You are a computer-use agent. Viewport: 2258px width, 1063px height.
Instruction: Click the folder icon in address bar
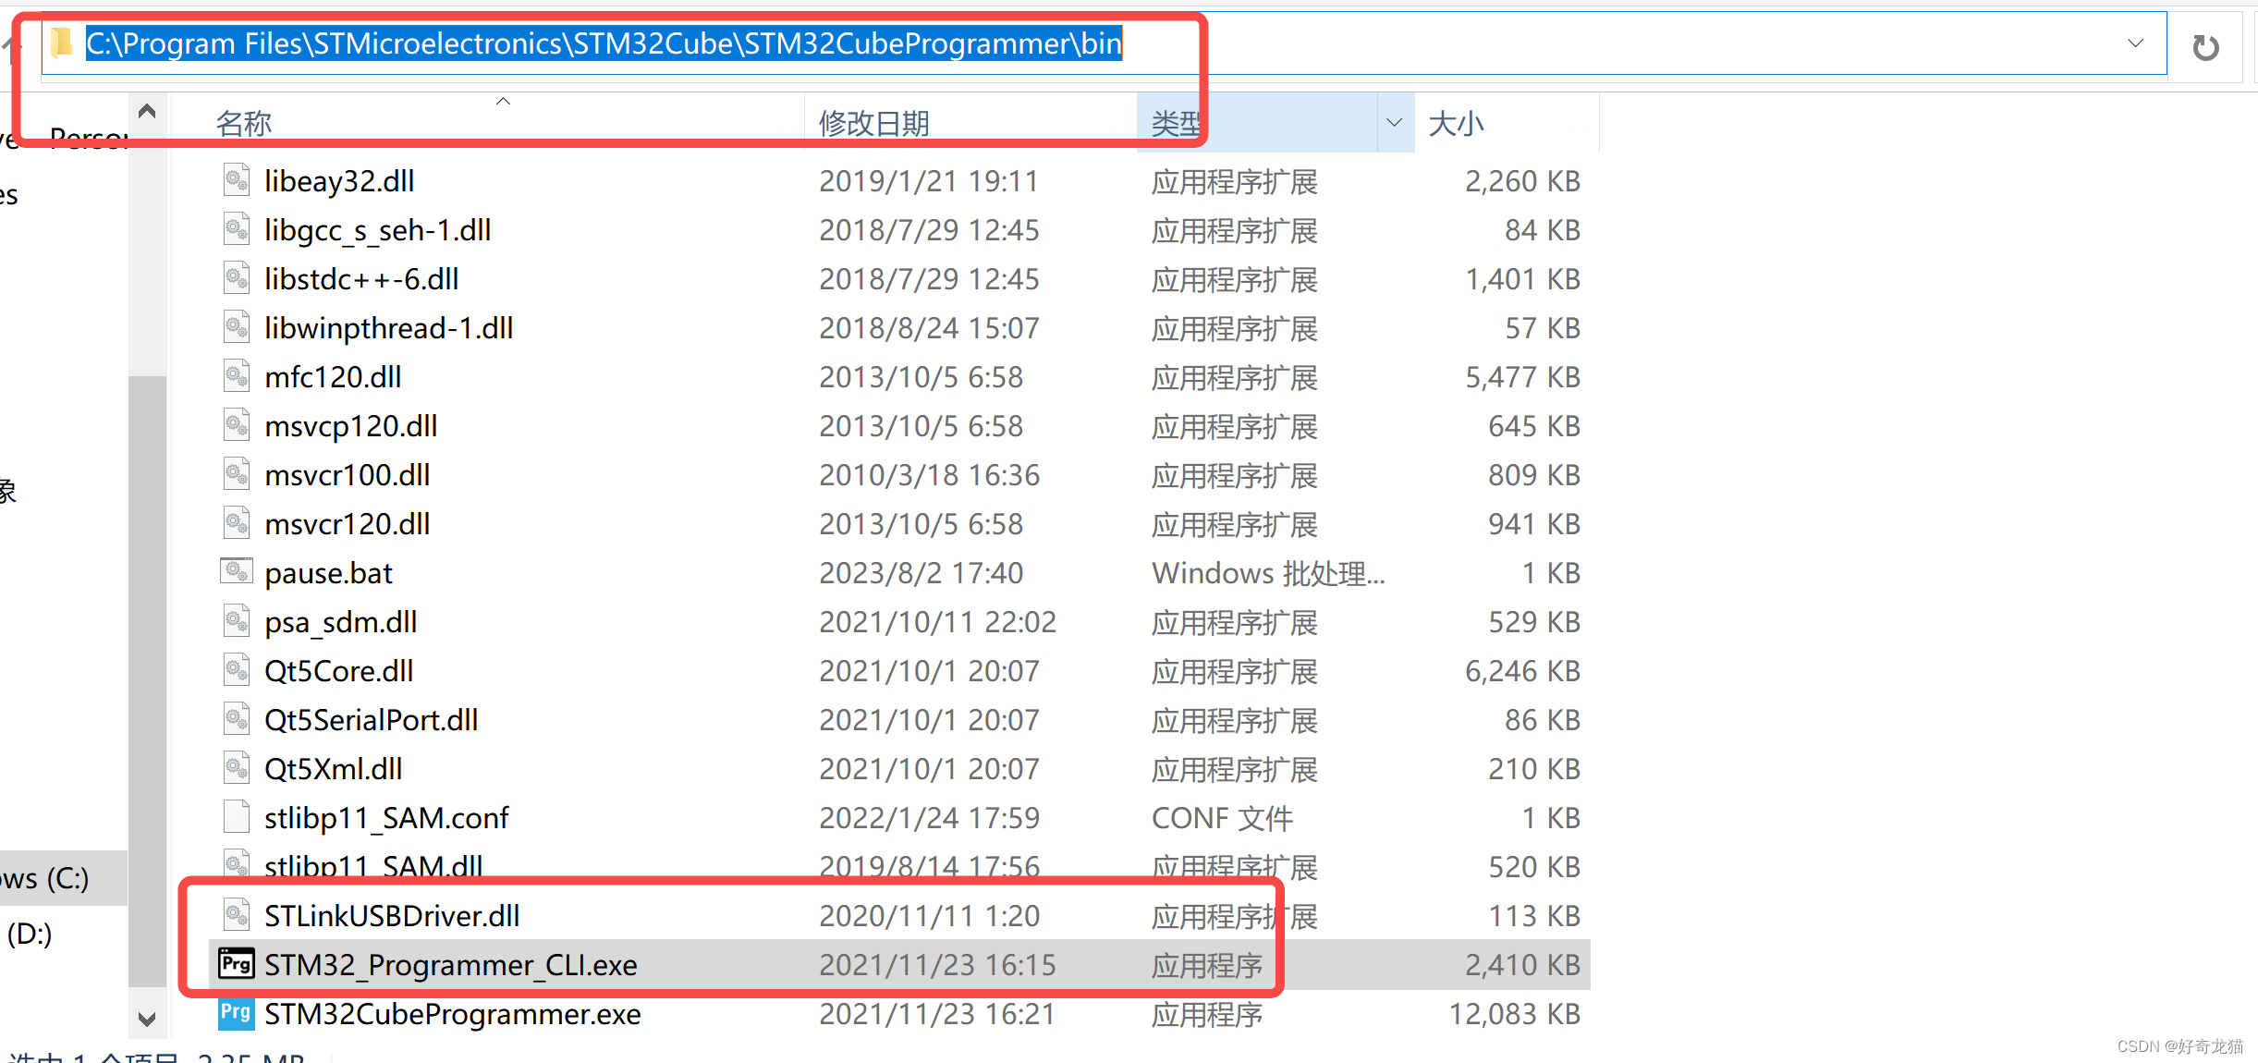62,43
